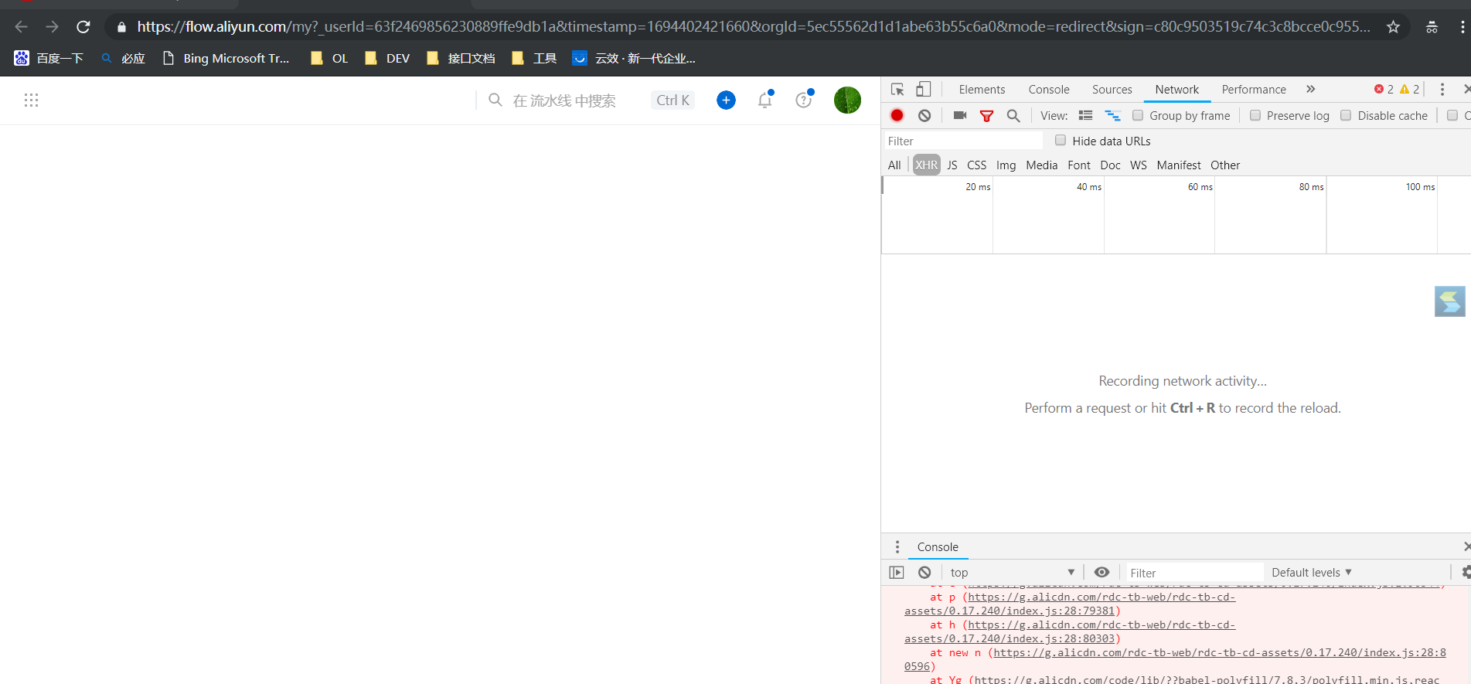Image resolution: width=1471 pixels, height=684 pixels.
Task: Click the floating translate widget icon
Action: coord(1449,301)
